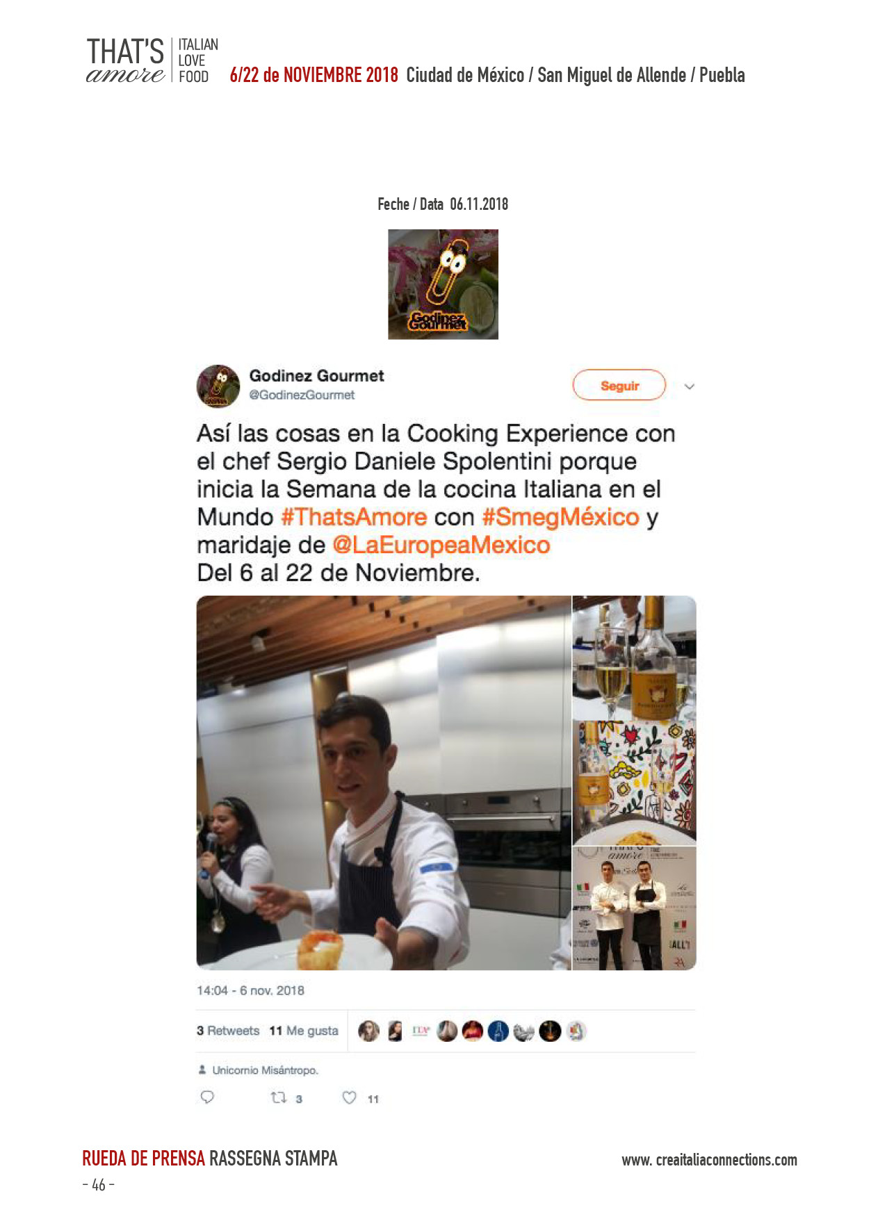The width and height of the screenshot is (887, 1219).
Task: Click the Godinez Gourmet paperclip logo image
Action: [x=443, y=284]
